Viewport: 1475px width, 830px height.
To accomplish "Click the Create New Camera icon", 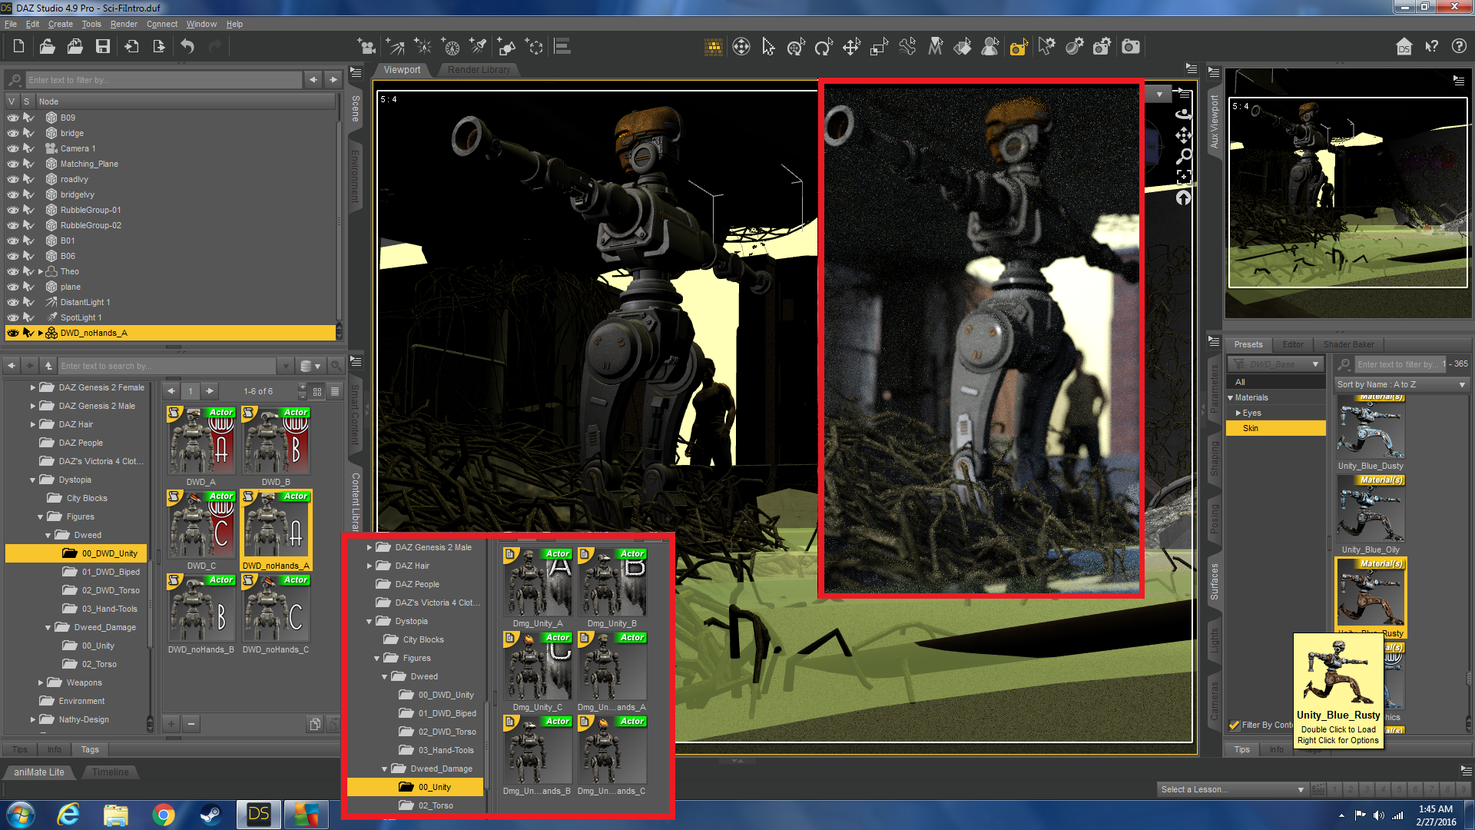I will click(x=366, y=47).
